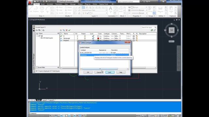Screen dimensions: 209x117
Task: Click Refresh icon in layer manager
Action: 152,30
